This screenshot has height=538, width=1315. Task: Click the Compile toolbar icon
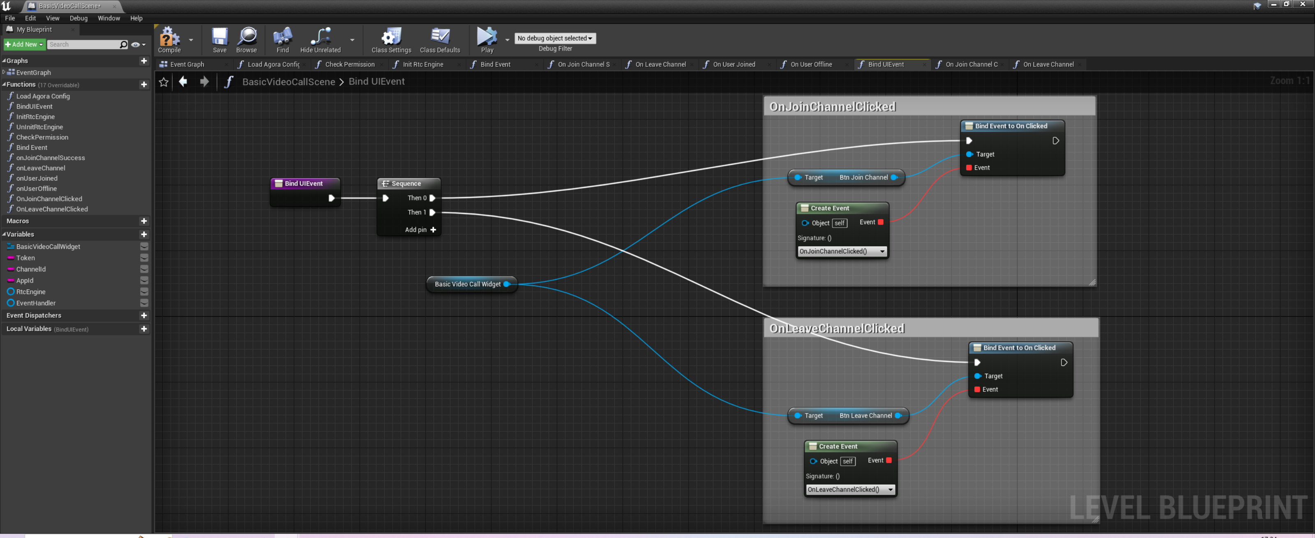click(169, 37)
